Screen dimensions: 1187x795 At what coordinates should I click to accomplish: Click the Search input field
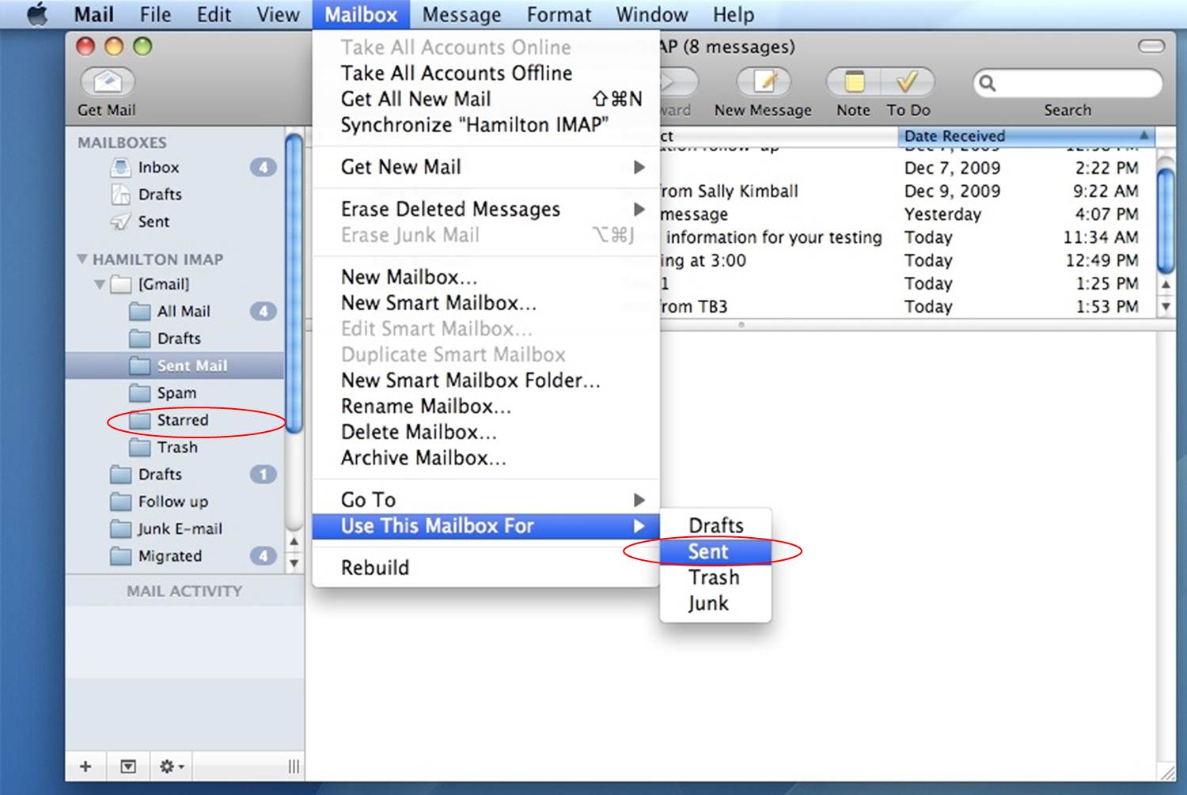point(1068,82)
